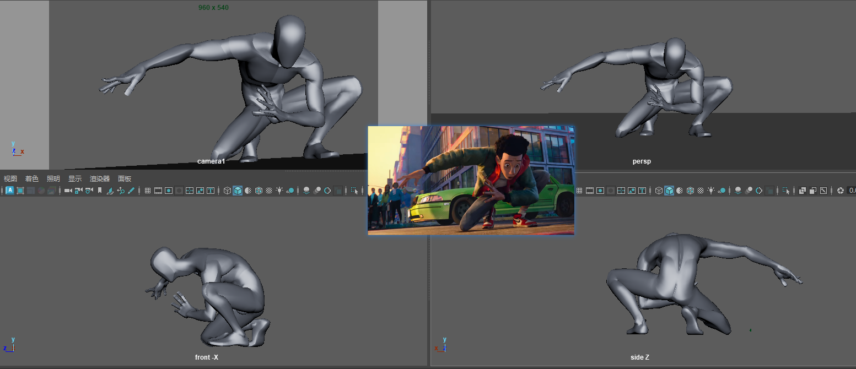Enable textured display mode
856x369 pixels.
[x=270, y=191]
